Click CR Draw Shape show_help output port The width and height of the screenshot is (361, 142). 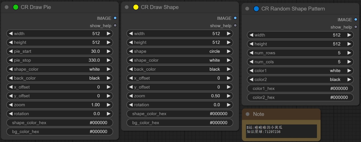[x=235, y=25]
